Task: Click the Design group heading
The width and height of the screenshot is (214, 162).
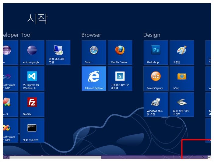Action: [x=152, y=35]
